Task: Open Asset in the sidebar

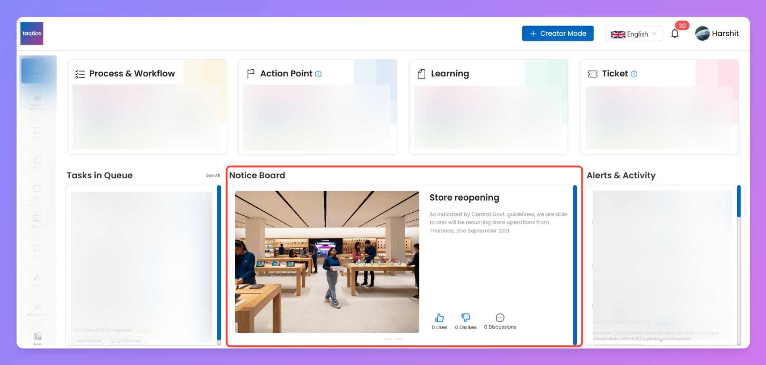Action: [38, 338]
